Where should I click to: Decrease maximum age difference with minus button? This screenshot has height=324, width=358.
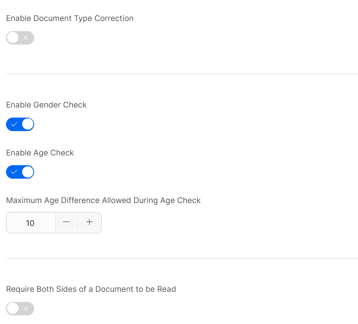[66, 222]
